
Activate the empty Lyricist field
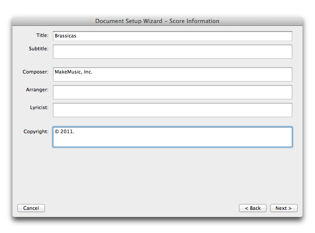(x=173, y=110)
